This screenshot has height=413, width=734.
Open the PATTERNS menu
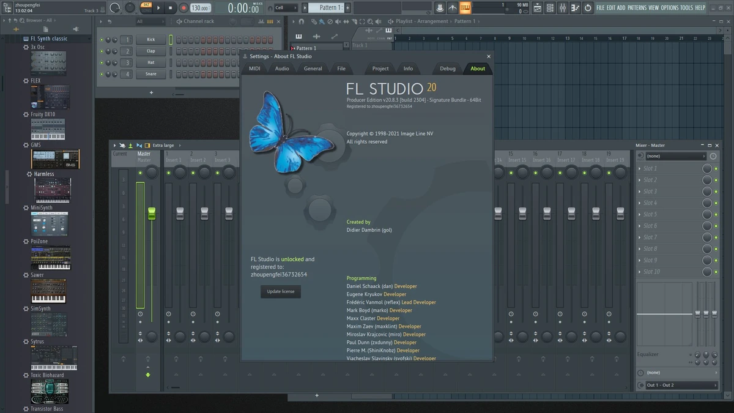(637, 8)
